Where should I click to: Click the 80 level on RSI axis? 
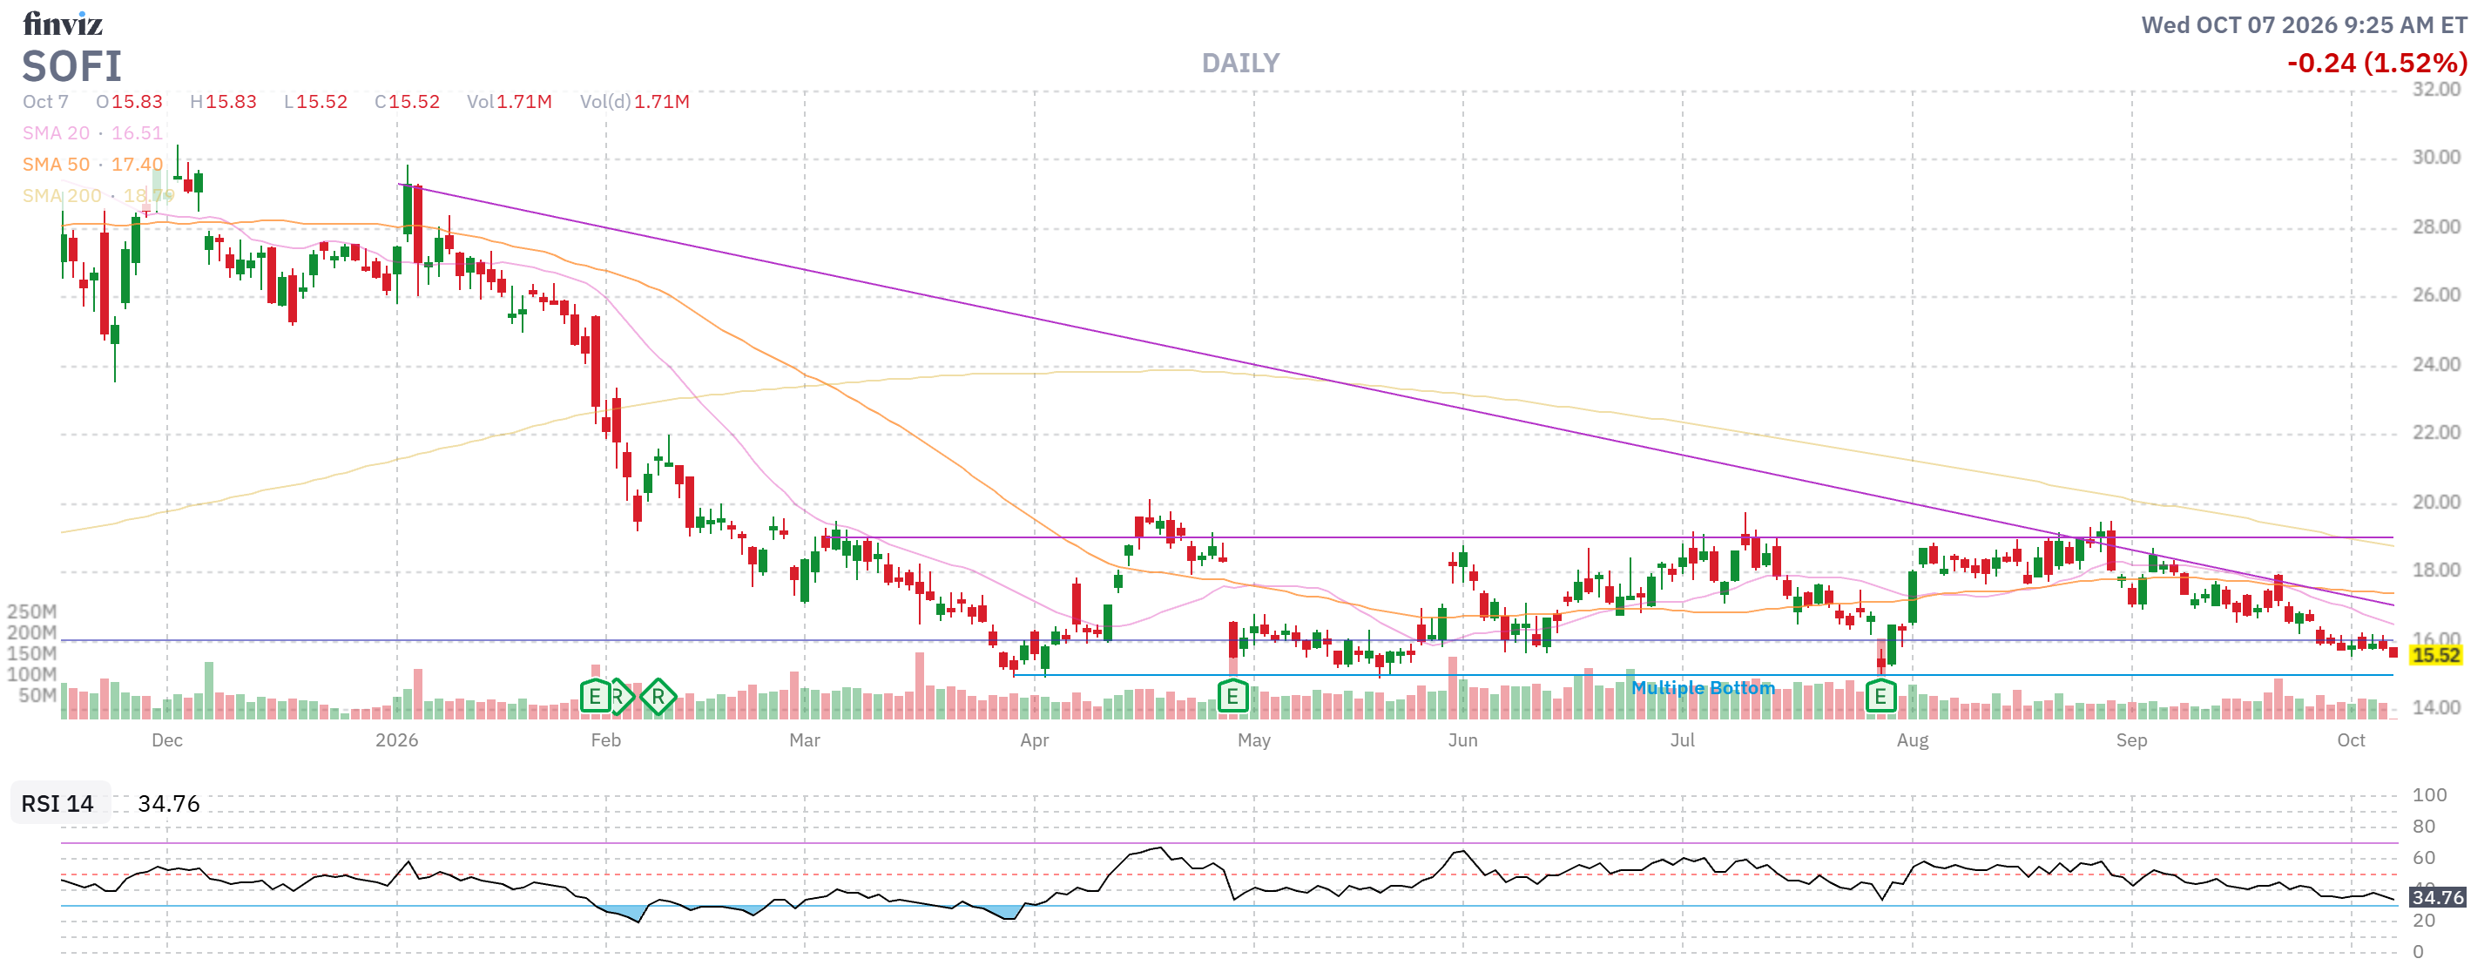2423,827
